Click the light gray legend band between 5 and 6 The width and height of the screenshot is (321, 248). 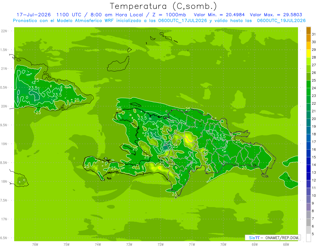308,230
